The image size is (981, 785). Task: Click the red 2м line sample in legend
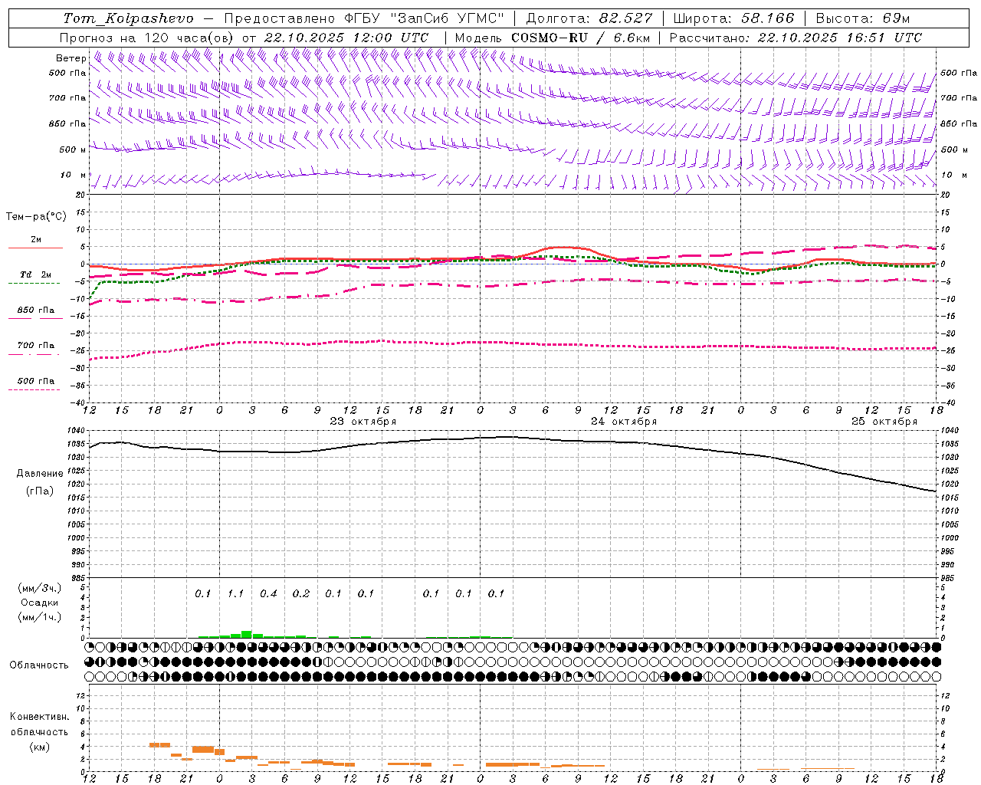coord(35,248)
